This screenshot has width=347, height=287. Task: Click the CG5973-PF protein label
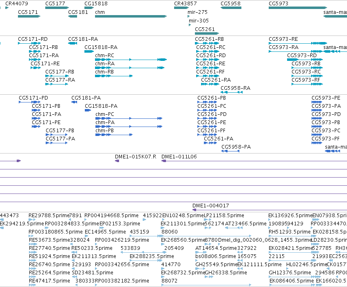pyautogui.click(x=325, y=139)
